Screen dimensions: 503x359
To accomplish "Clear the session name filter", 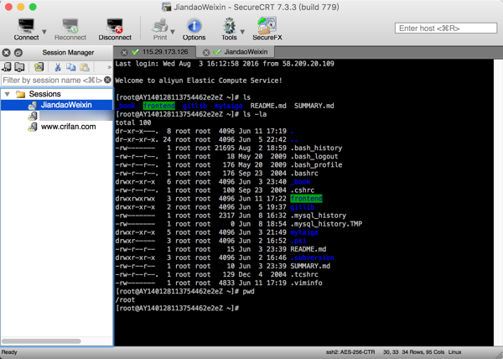I will (107, 80).
